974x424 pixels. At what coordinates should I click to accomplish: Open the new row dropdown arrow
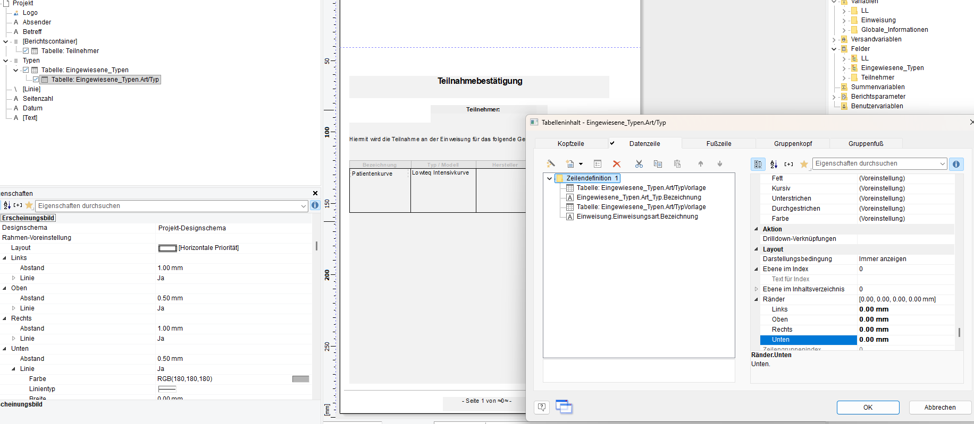pyautogui.click(x=581, y=165)
